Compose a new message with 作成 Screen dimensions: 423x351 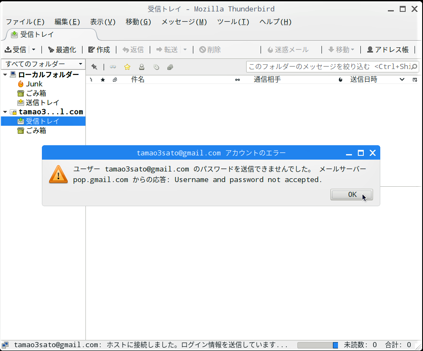click(99, 50)
